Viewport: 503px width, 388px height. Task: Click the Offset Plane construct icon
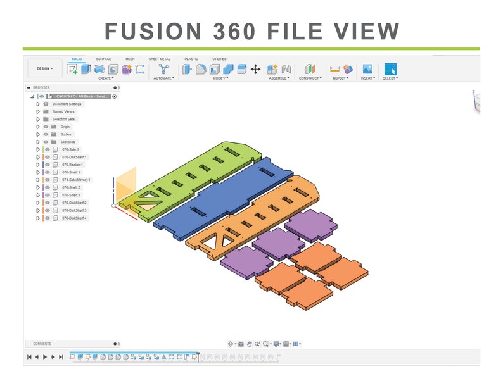[x=310, y=69]
